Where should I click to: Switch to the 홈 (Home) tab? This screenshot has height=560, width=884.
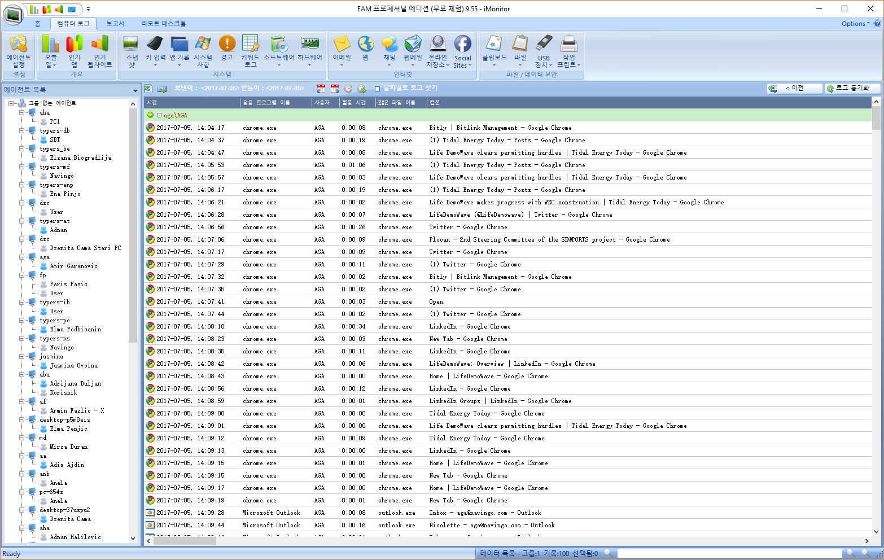coord(37,24)
